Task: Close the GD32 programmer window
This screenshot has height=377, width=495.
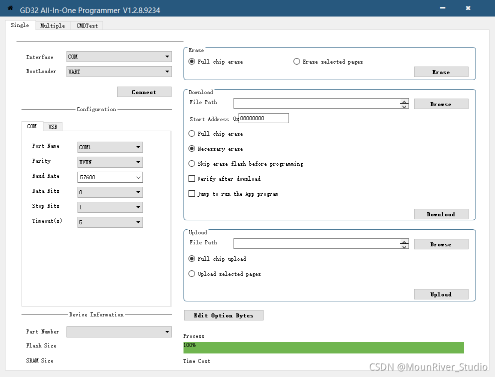Action: [468, 8]
